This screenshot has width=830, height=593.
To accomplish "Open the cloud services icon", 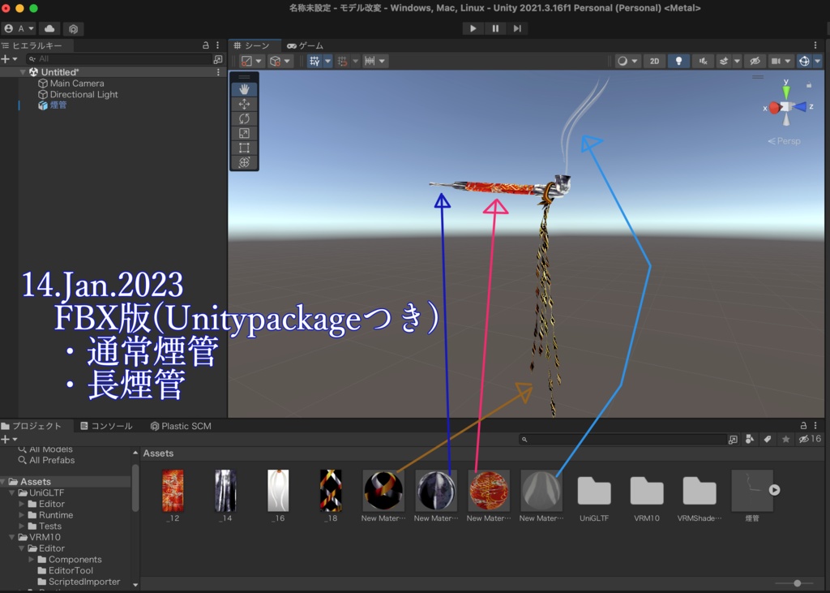I will coord(49,28).
